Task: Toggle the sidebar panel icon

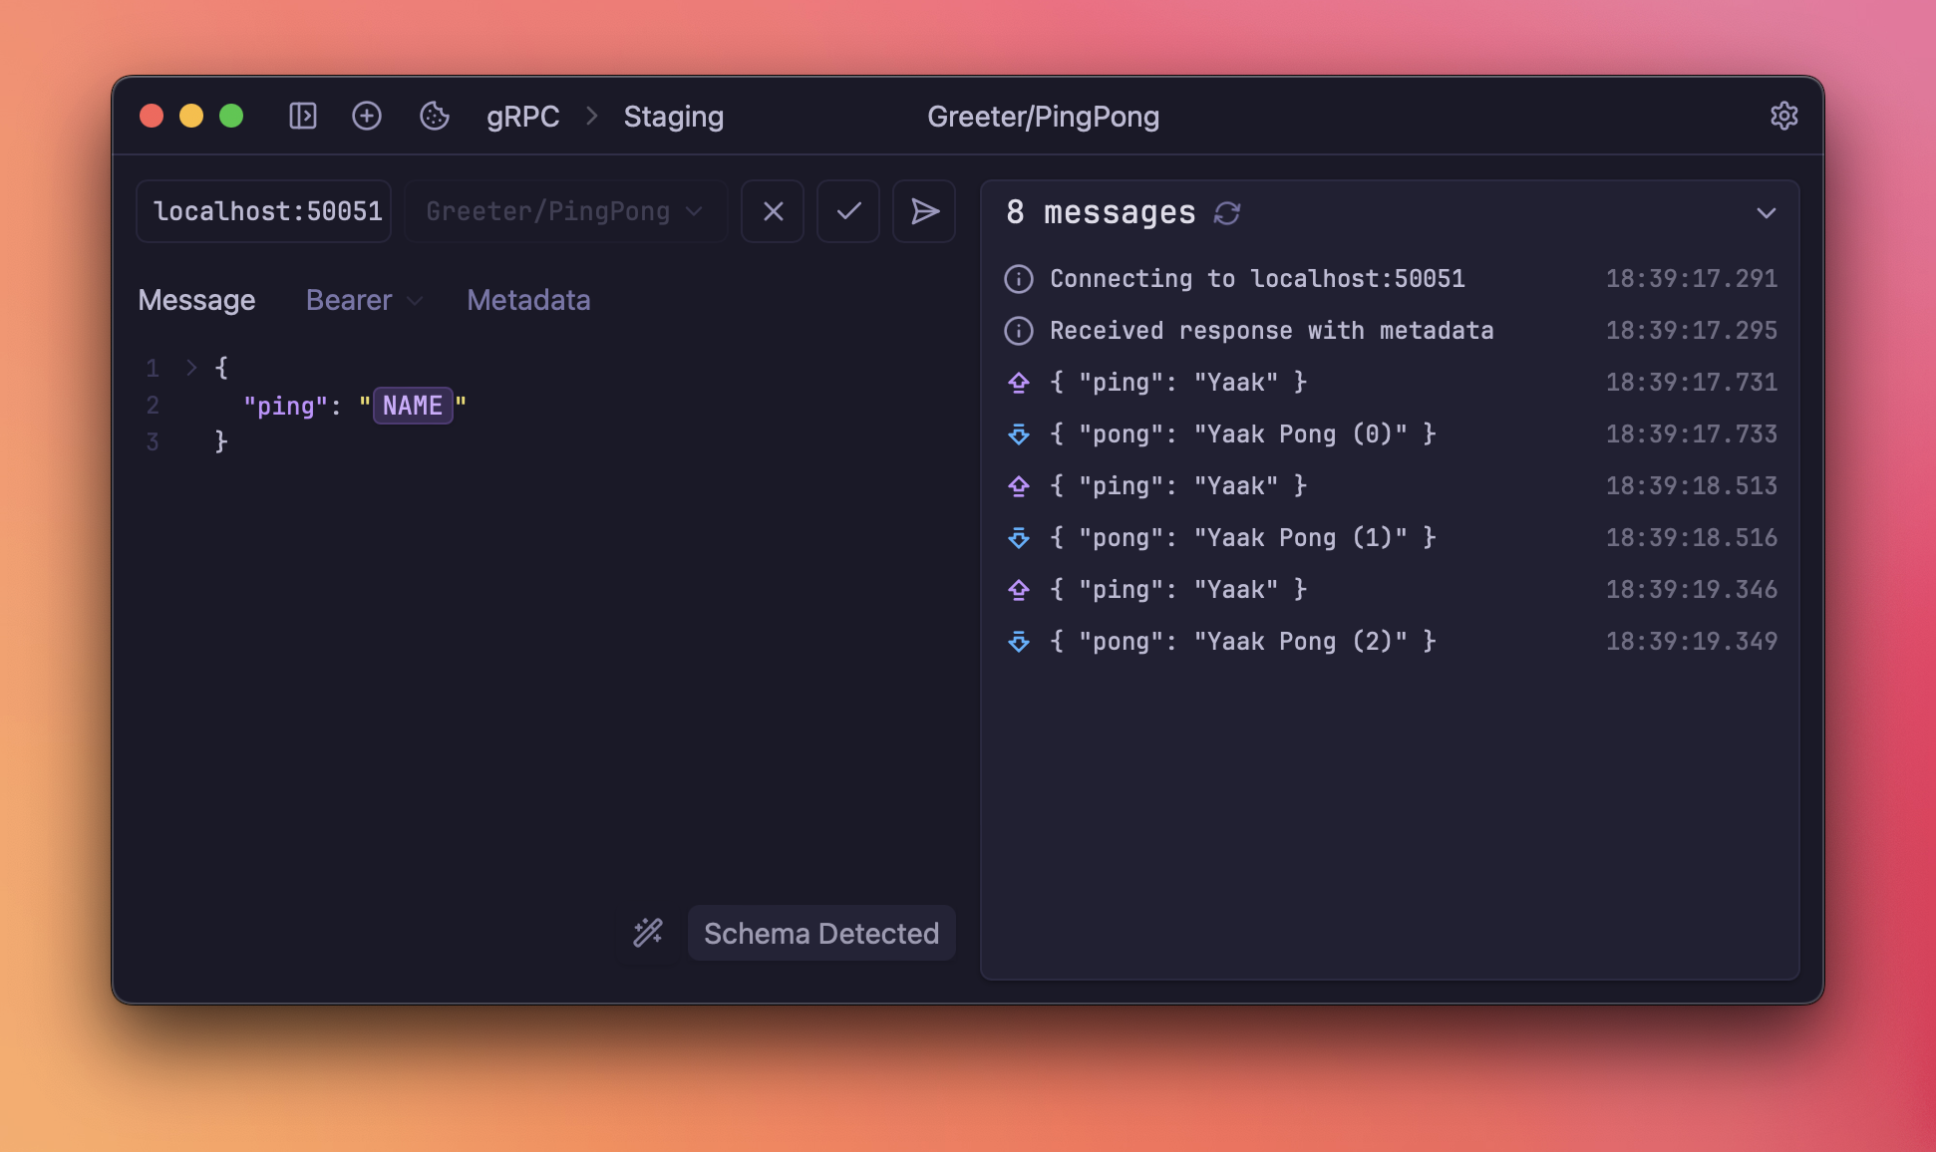Action: click(303, 117)
